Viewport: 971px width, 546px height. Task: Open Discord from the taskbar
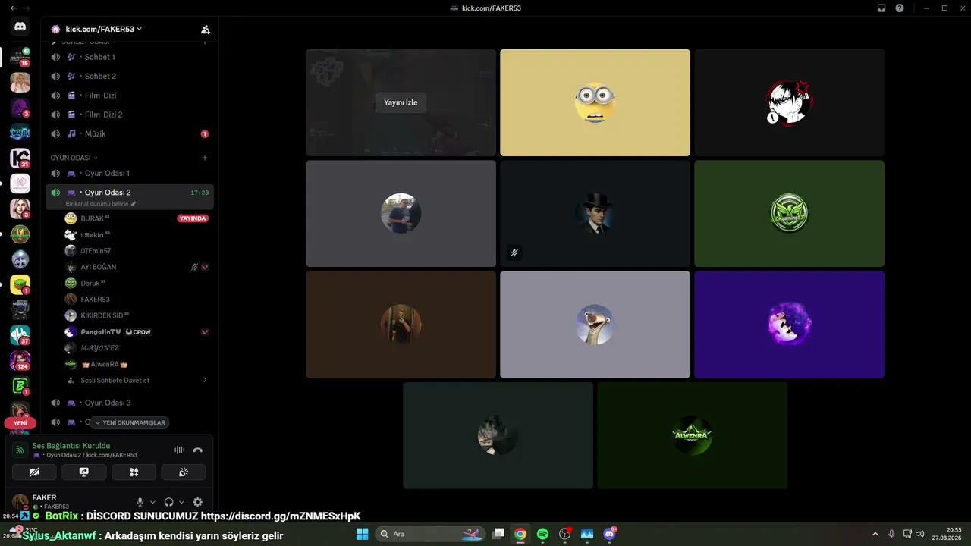pyautogui.click(x=609, y=534)
